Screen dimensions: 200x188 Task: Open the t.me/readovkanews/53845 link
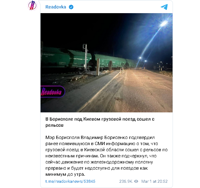(70, 181)
